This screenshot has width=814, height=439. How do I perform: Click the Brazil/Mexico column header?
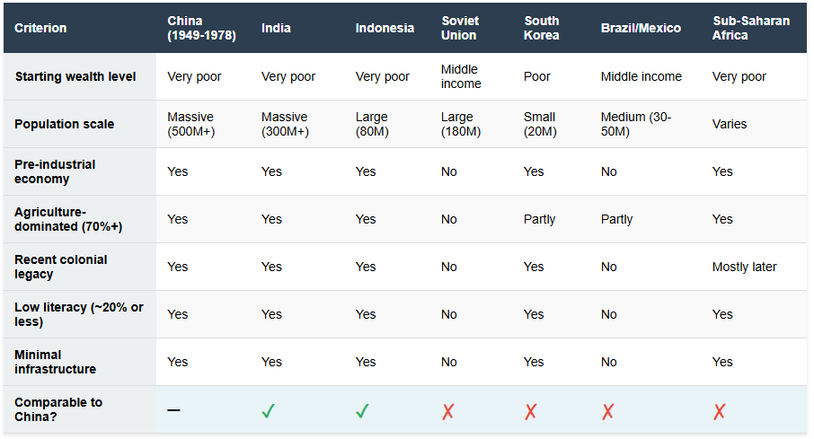641,28
